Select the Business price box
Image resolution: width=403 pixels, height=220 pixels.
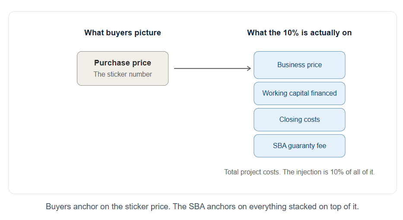(x=299, y=65)
